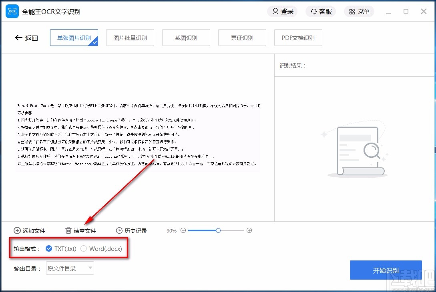Image resolution: width=436 pixels, height=292 pixels.
Task: Go back with the 返回 arrow
Action: coord(26,38)
